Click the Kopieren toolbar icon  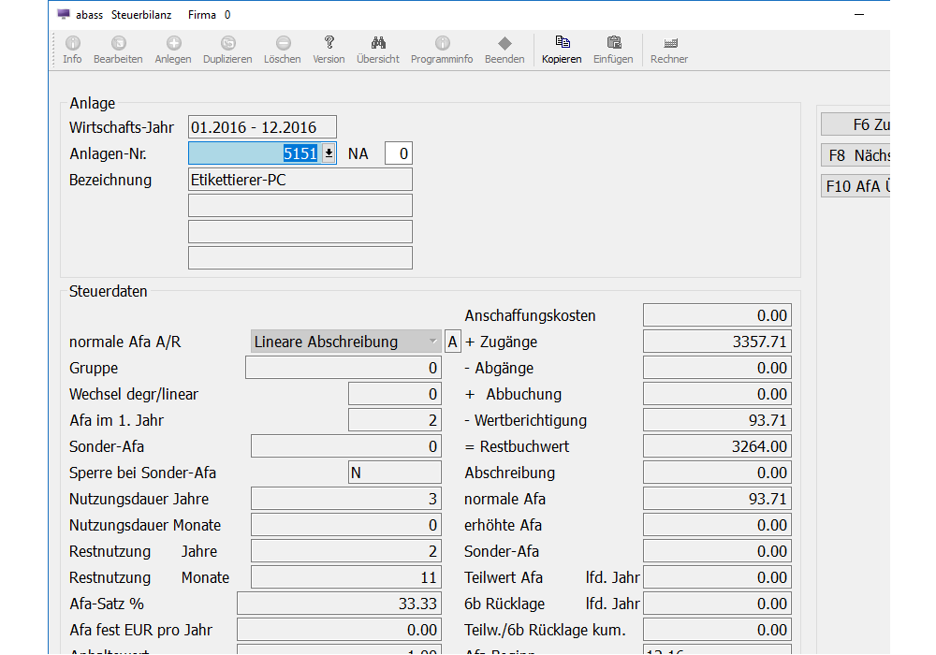coord(562,43)
